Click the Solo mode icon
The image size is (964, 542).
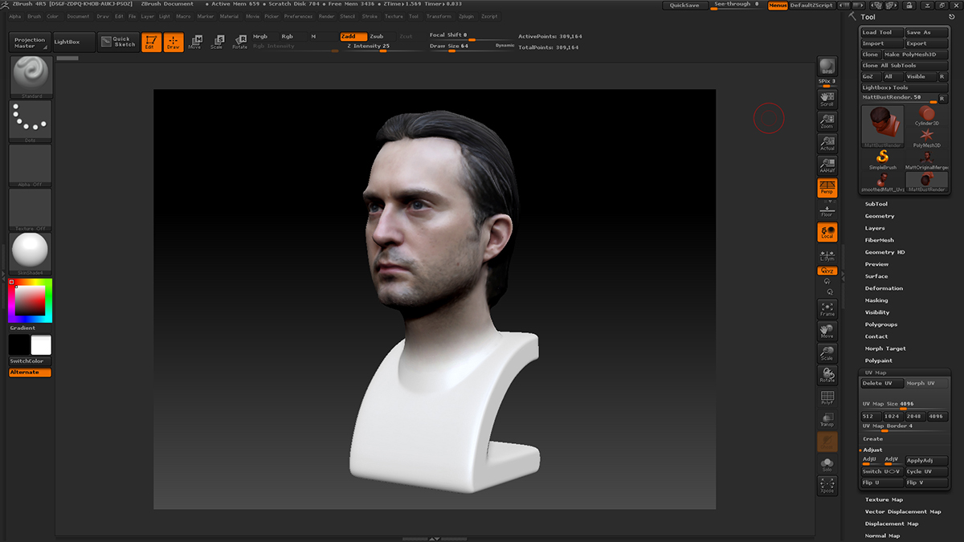pyautogui.click(x=827, y=464)
